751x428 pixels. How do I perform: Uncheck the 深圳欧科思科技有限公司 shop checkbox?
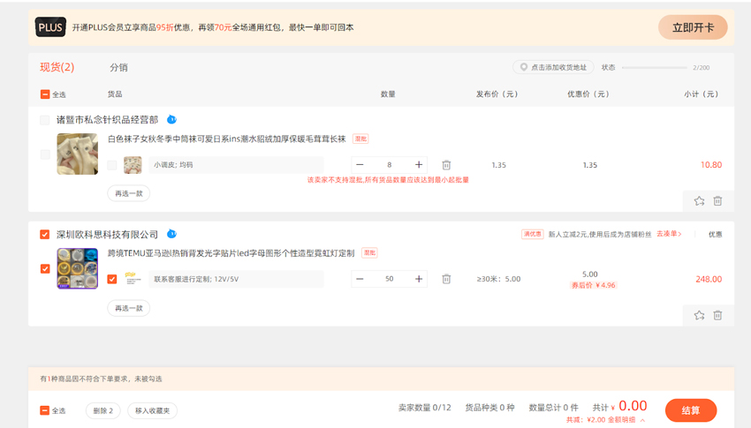[x=45, y=235]
